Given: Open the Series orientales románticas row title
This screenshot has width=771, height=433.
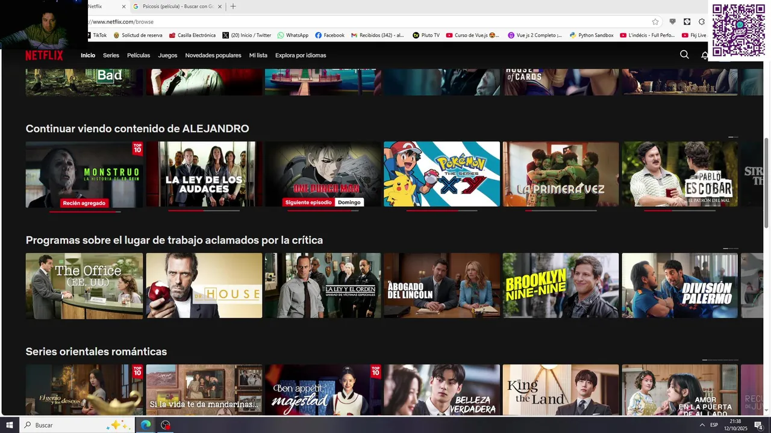Looking at the screenshot, I should click(96, 351).
